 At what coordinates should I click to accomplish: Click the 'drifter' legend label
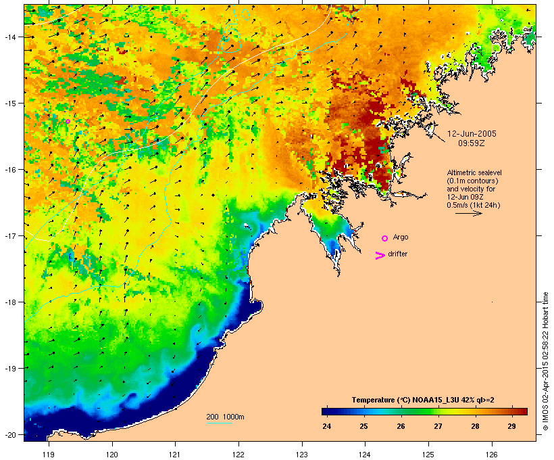(397, 254)
